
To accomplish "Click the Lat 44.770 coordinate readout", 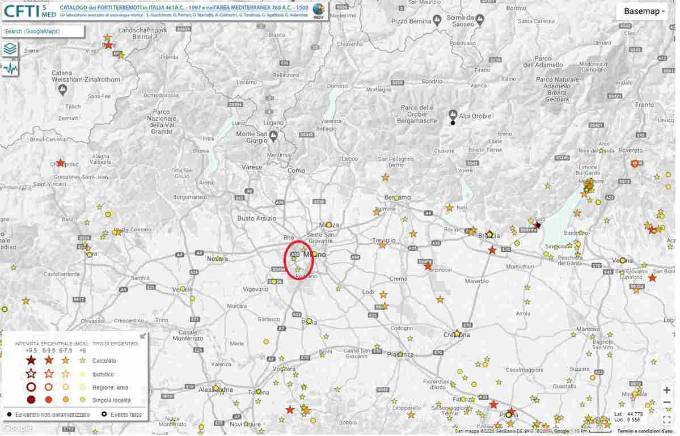I will pyautogui.click(x=629, y=414).
